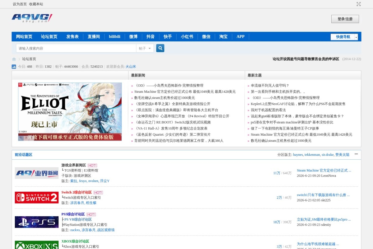
Task: Open the 帖子 search type dropdown
Action: pos(145,48)
